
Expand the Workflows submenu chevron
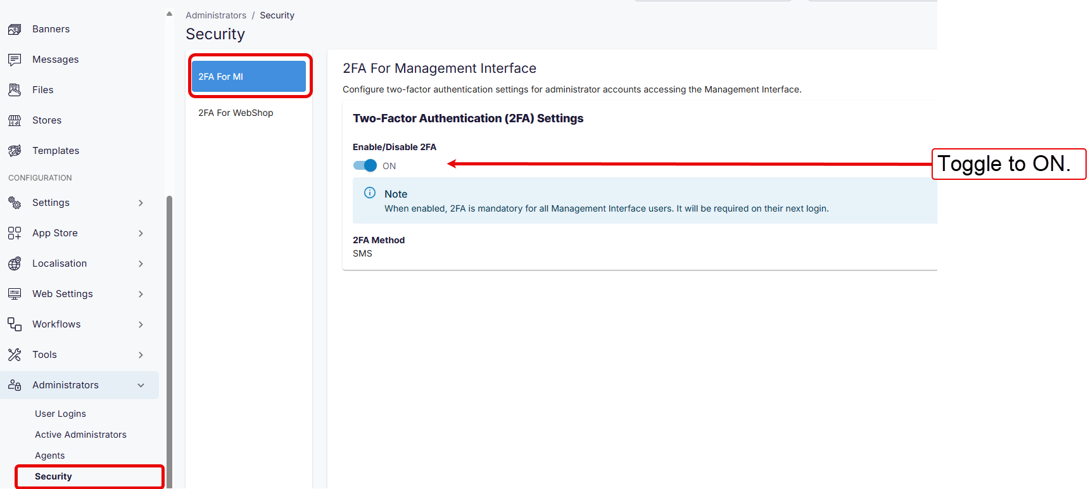141,324
